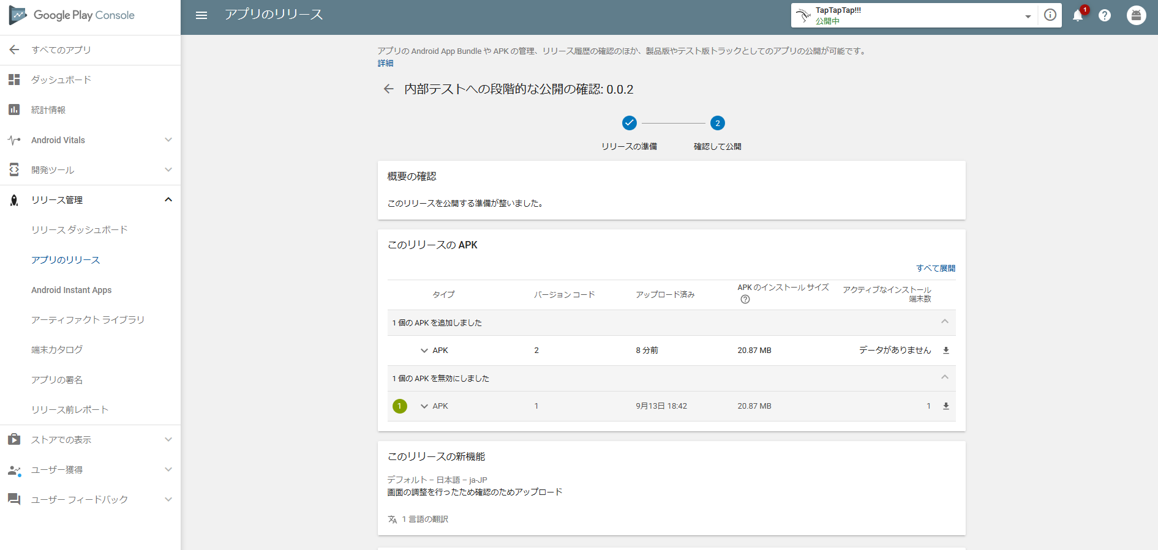Select step 2 確認して公開
Viewport: 1158px width, 550px height.
click(718, 123)
